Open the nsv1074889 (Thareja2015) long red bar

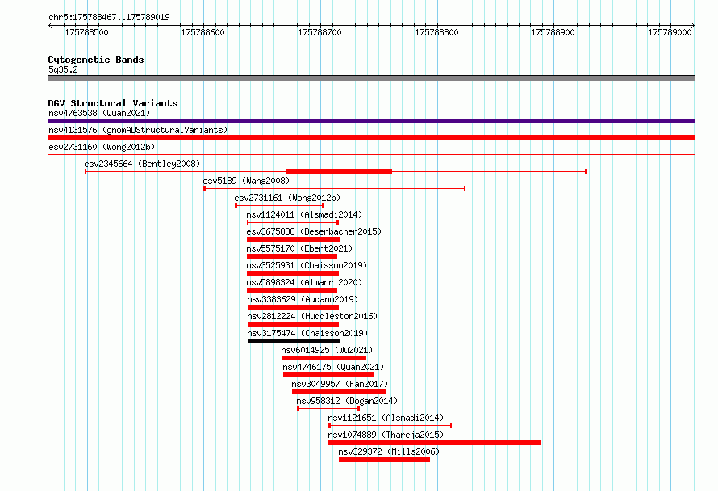click(x=435, y=443)
